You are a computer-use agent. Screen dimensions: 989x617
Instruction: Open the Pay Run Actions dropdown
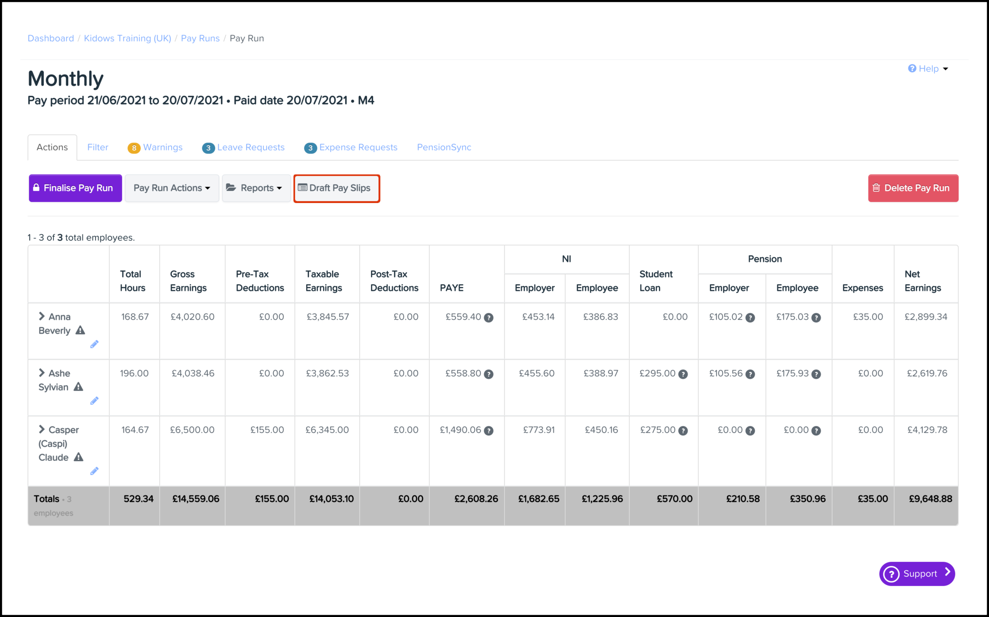(172, 188)
